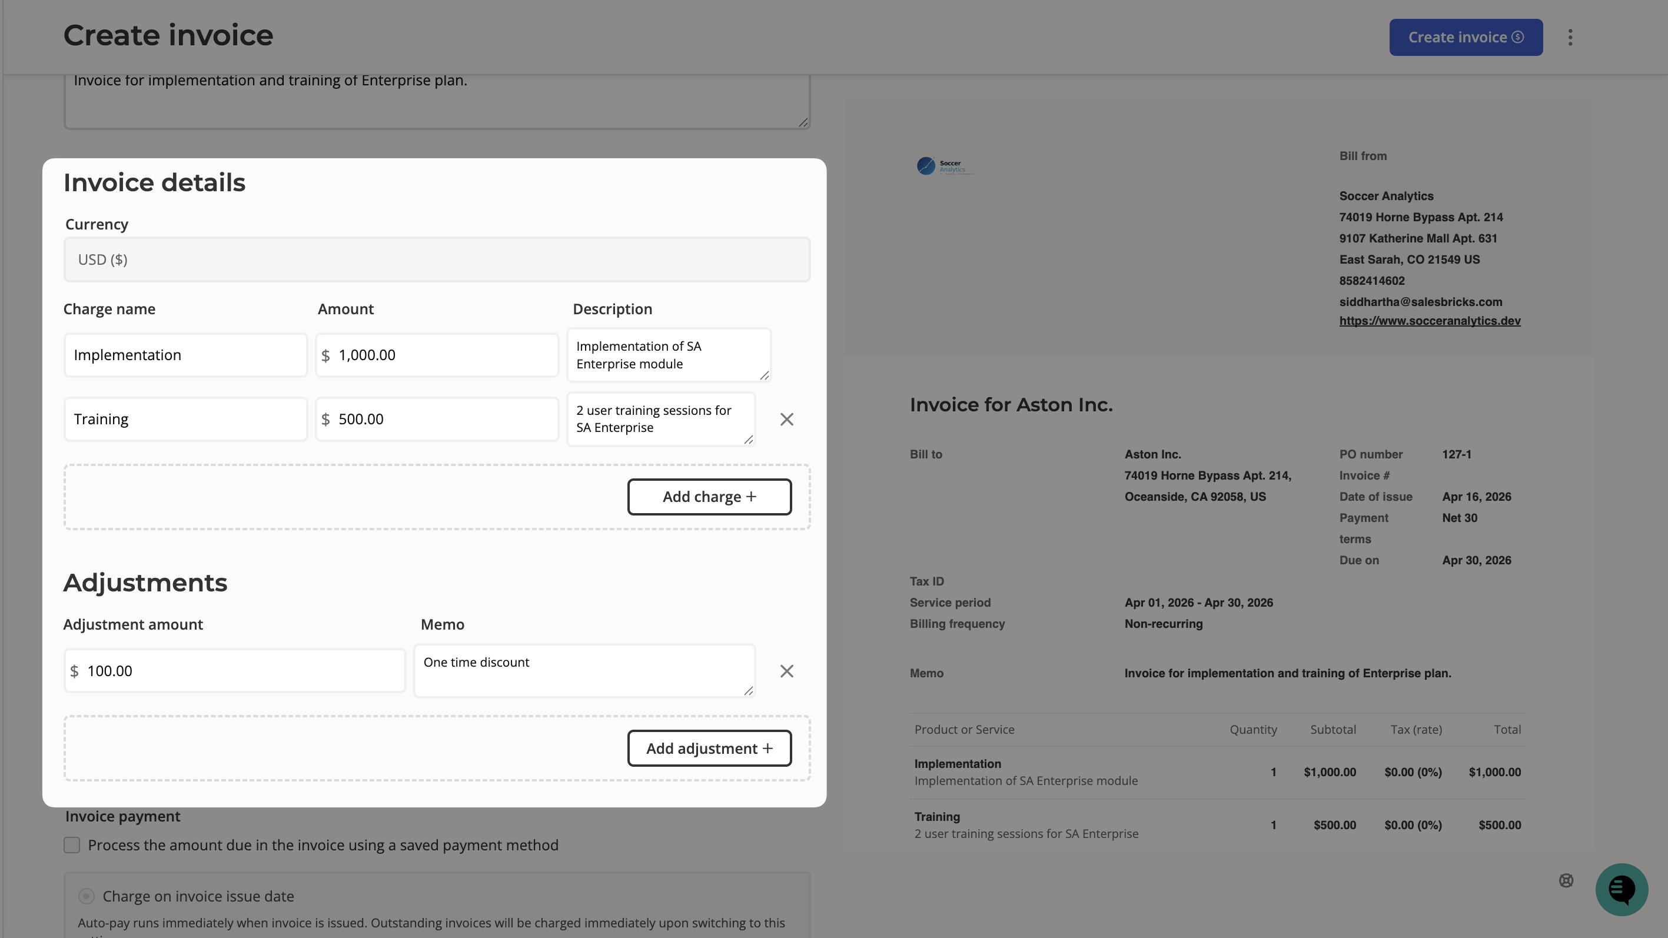Remove the Training charge row
Image resolution: width=1668 pixels, height=938 pixels.
click(x=787, y=419)
